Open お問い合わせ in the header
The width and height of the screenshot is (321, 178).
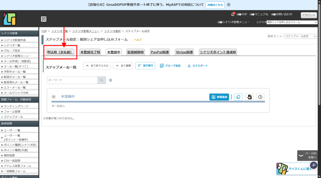pyautogui.click(x=284, y=14)
